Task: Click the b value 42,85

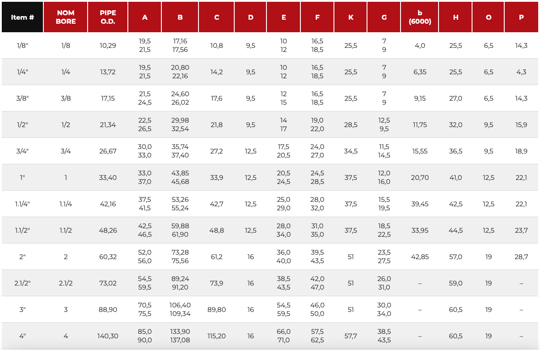Action: [x=420, y=257]
